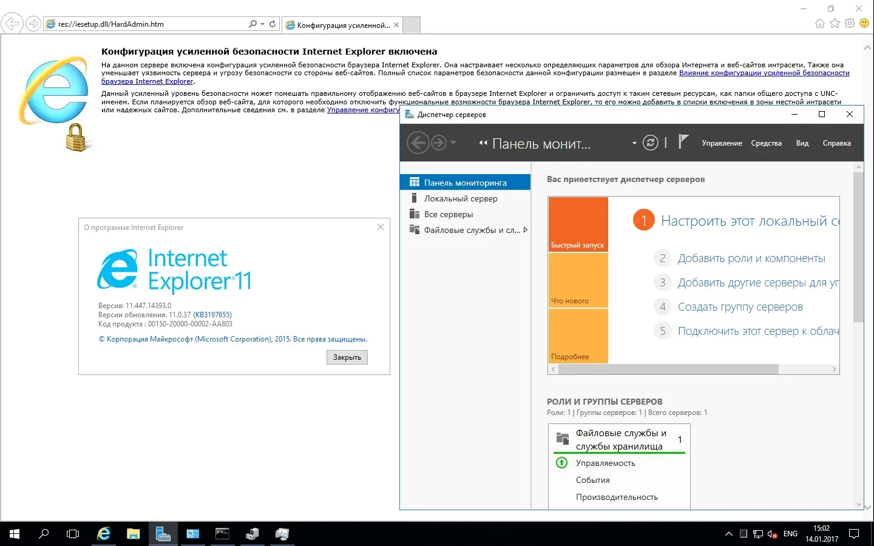The height and width of the screenshot is (546, 874).
Task: Select the 'Быстрый запуск' tile
Action: [x=578, y=224]
